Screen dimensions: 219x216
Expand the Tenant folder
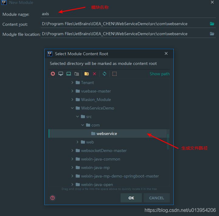point(72,83)
